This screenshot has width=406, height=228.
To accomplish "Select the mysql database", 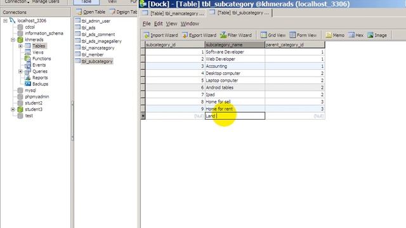I will click(x=27, y=90).
